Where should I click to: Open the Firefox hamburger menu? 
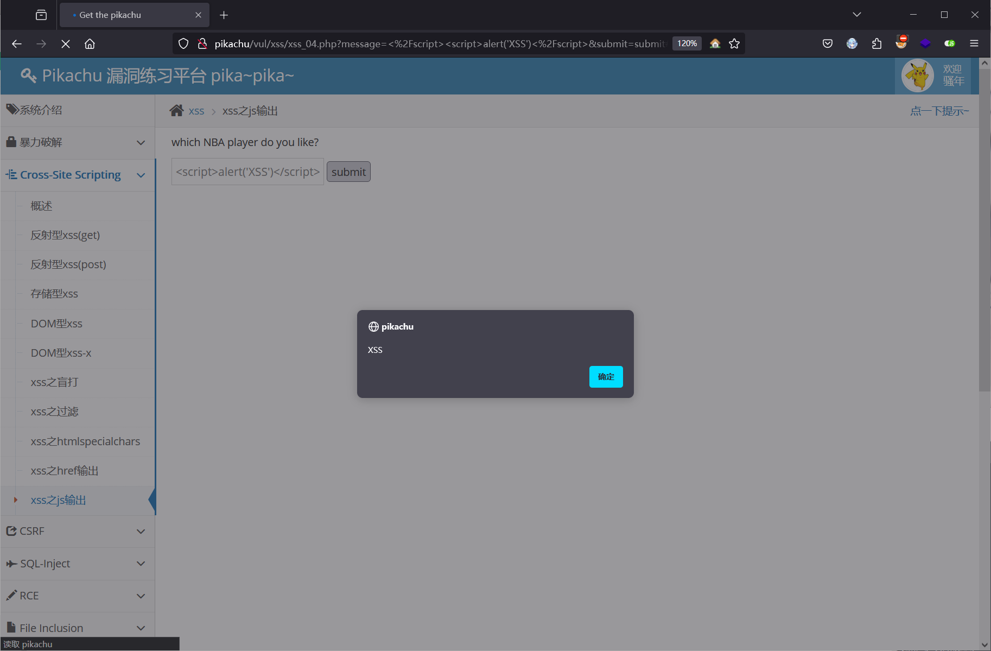[974, 44]
